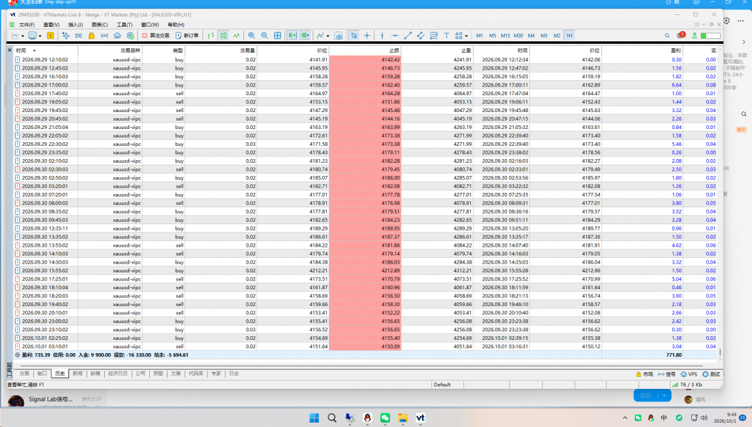The height and width of the screenshot is (427, 752).
Task: Select the crosshair tool
Action: [367, 36]
